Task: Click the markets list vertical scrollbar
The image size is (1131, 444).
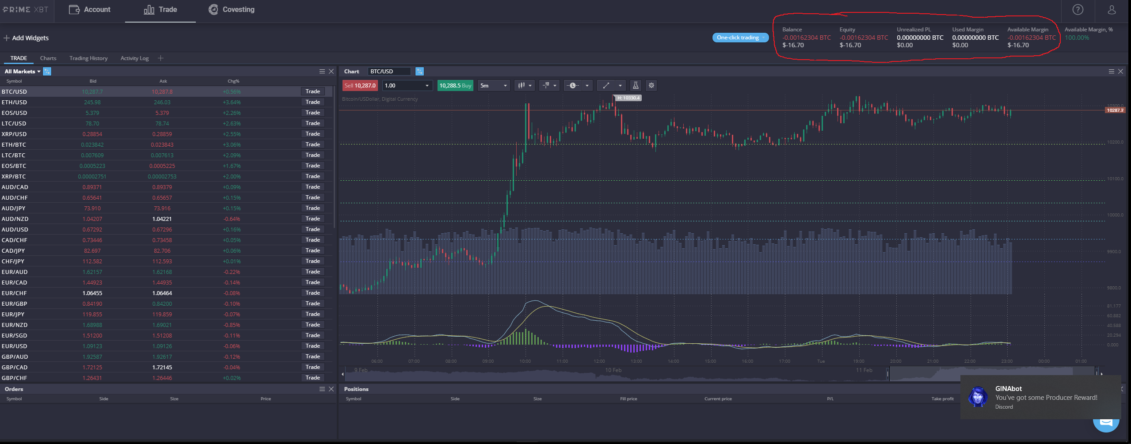Action: 335,157
